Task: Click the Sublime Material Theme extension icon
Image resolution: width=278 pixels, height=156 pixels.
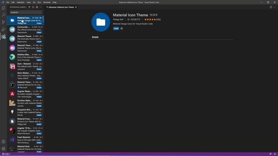Action: coord(12,57)
